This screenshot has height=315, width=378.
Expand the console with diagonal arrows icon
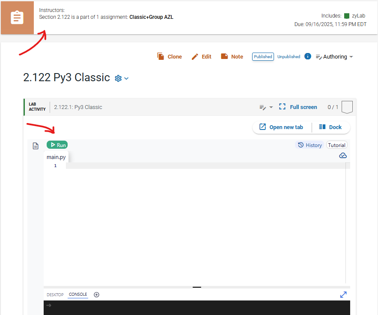click(343, 294)
